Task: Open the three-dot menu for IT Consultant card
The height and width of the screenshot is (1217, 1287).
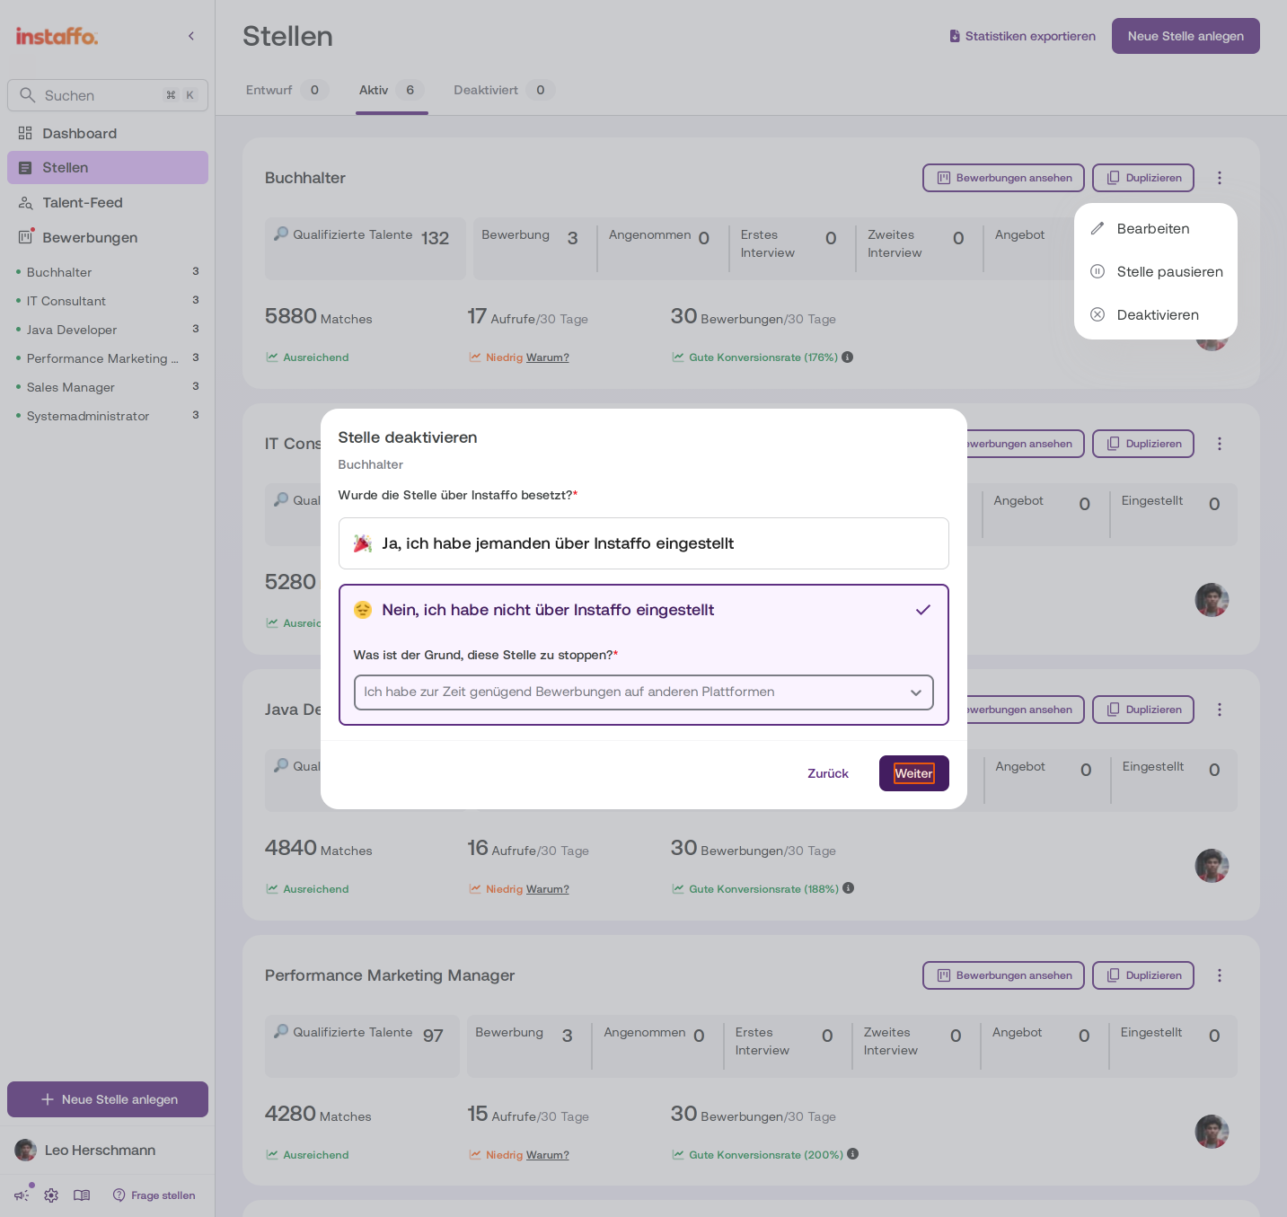Action: point(1220,444)
